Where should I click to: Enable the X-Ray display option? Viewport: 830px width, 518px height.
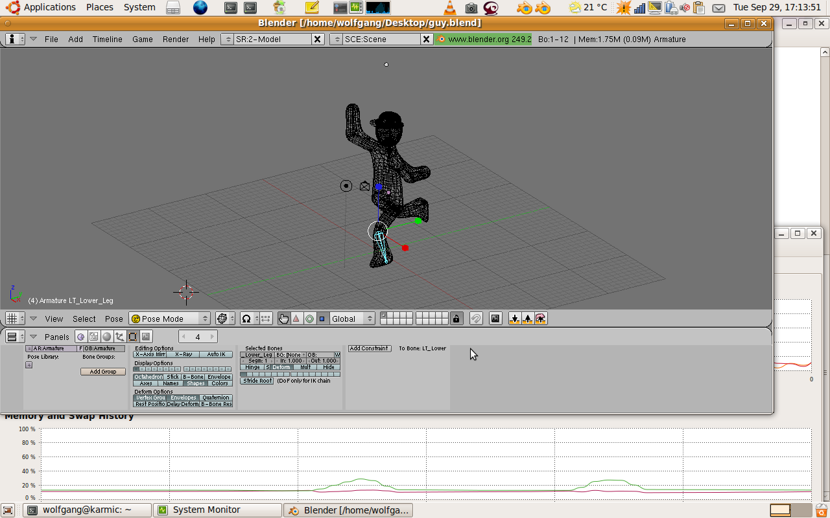[x=184, y=354]
